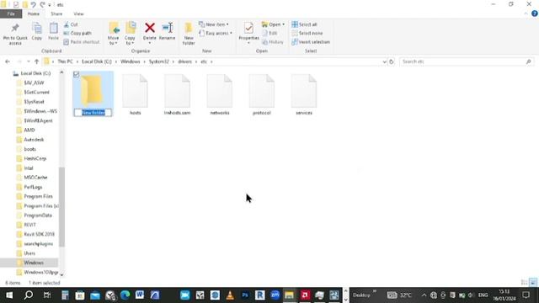Toggle the New folder item checkbox
Viewport: 539px width, 303px height.
(77, 74)
